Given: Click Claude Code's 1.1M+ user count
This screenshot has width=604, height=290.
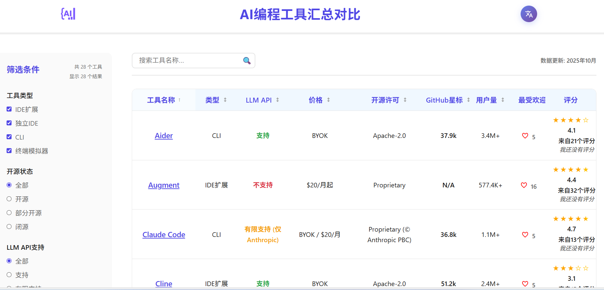Looking at the screenshot, I should coord(490,235).
